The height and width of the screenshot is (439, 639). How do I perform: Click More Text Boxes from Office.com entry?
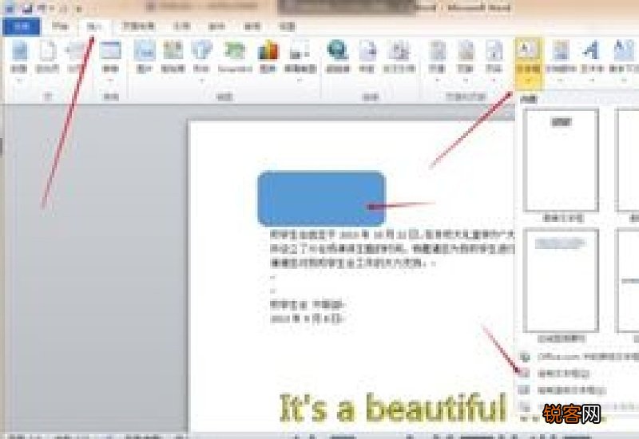tap(578, 357)
